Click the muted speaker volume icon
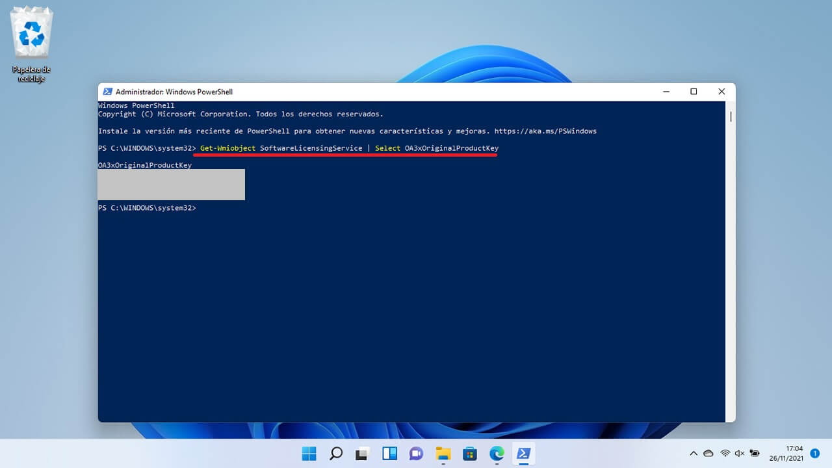Image resolution: width=832 pixels, height=468 pixels. point(739,453)
